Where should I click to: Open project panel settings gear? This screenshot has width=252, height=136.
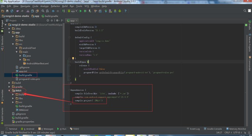pos(58,21)
